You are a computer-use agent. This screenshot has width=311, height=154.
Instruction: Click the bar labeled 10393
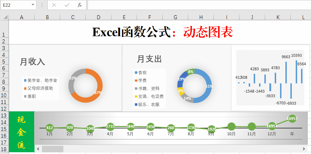click(296, 72)
